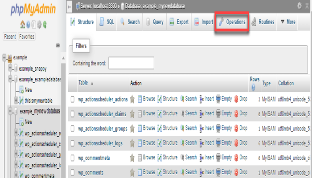Open the SQL tab
Image resolution: width=312 pixels, height=178 pixels.
(x=107, y=21)
